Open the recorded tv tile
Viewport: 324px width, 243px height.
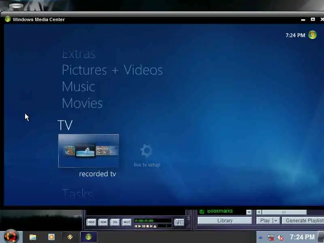point(88,151)
